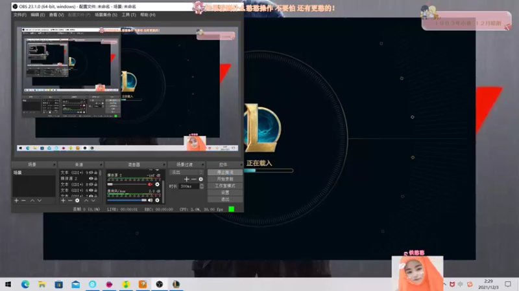Select the 场景 scene entry in list

pos(34,173)
